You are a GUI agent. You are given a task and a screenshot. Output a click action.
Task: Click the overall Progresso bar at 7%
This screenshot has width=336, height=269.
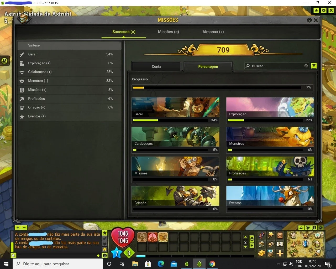[223, 87]
